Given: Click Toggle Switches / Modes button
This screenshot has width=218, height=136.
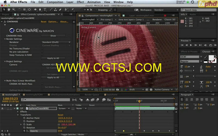Looking at the screenshot, I should pyautogui.click(x=72, y=134).
